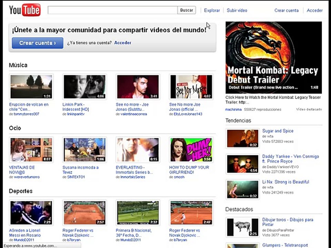Open EVERLASTING Immortals Series thumbnail
The width and height of the screenshot is (331, 248).
[x=138, y=150]
